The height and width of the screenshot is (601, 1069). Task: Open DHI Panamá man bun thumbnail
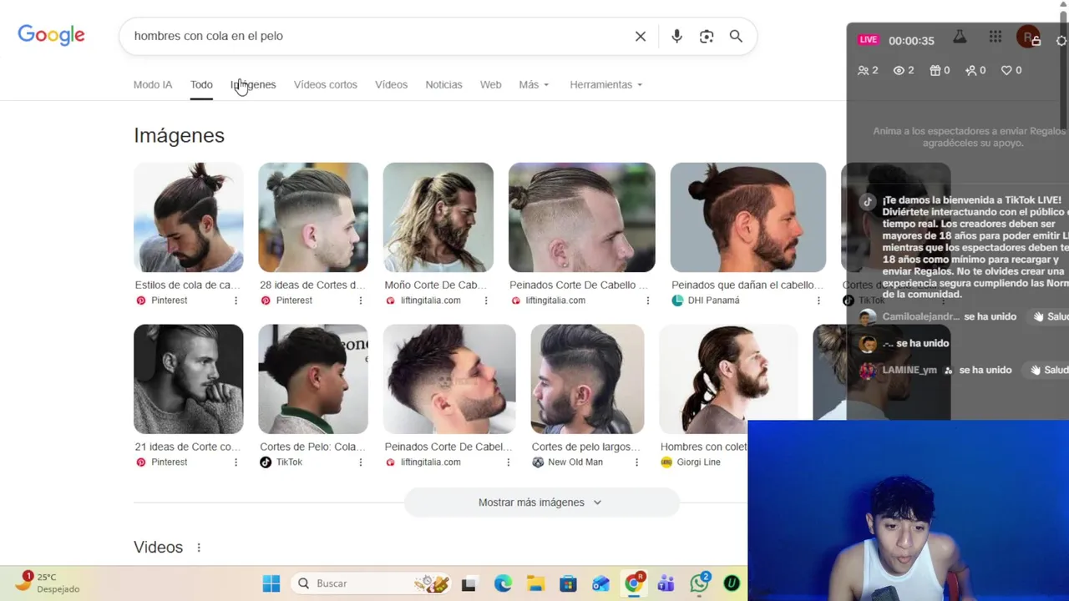[748, 217]
